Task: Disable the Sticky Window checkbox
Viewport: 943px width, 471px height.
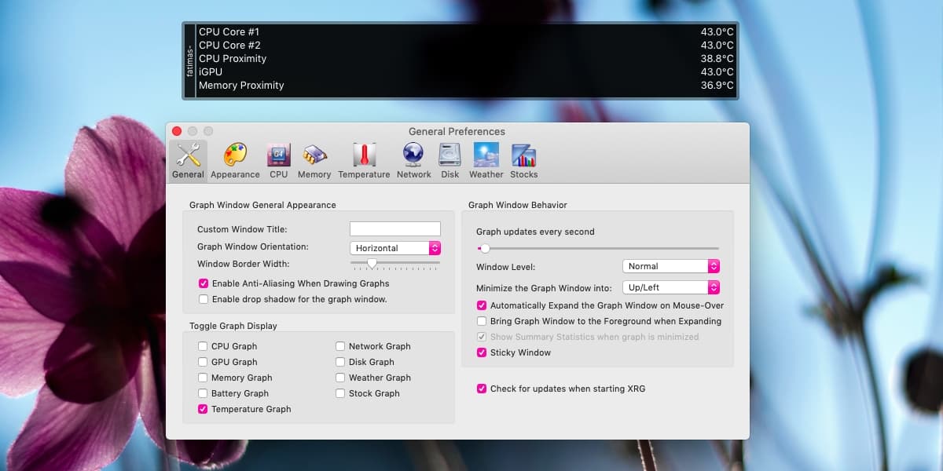Action: click(x=482, y=352)
